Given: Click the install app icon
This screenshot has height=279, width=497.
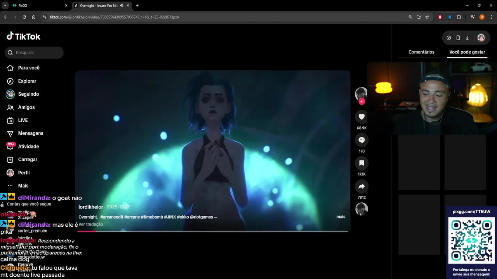Looking at the screenshot, I should [419, 17].
